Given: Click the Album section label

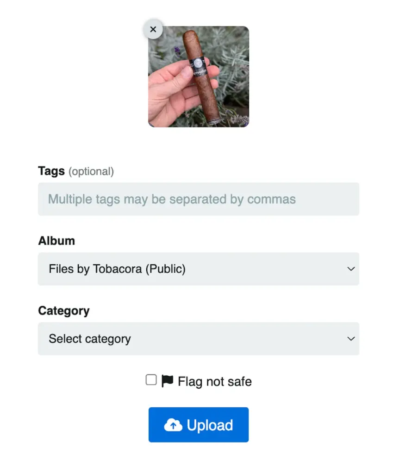Looking at the screenshot, I should tap(56, 241).
